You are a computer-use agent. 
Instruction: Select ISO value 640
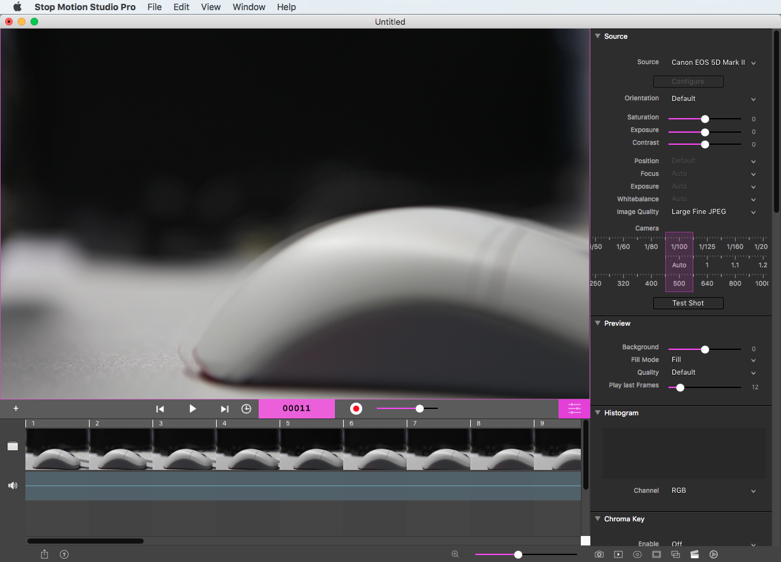(707, 283)
